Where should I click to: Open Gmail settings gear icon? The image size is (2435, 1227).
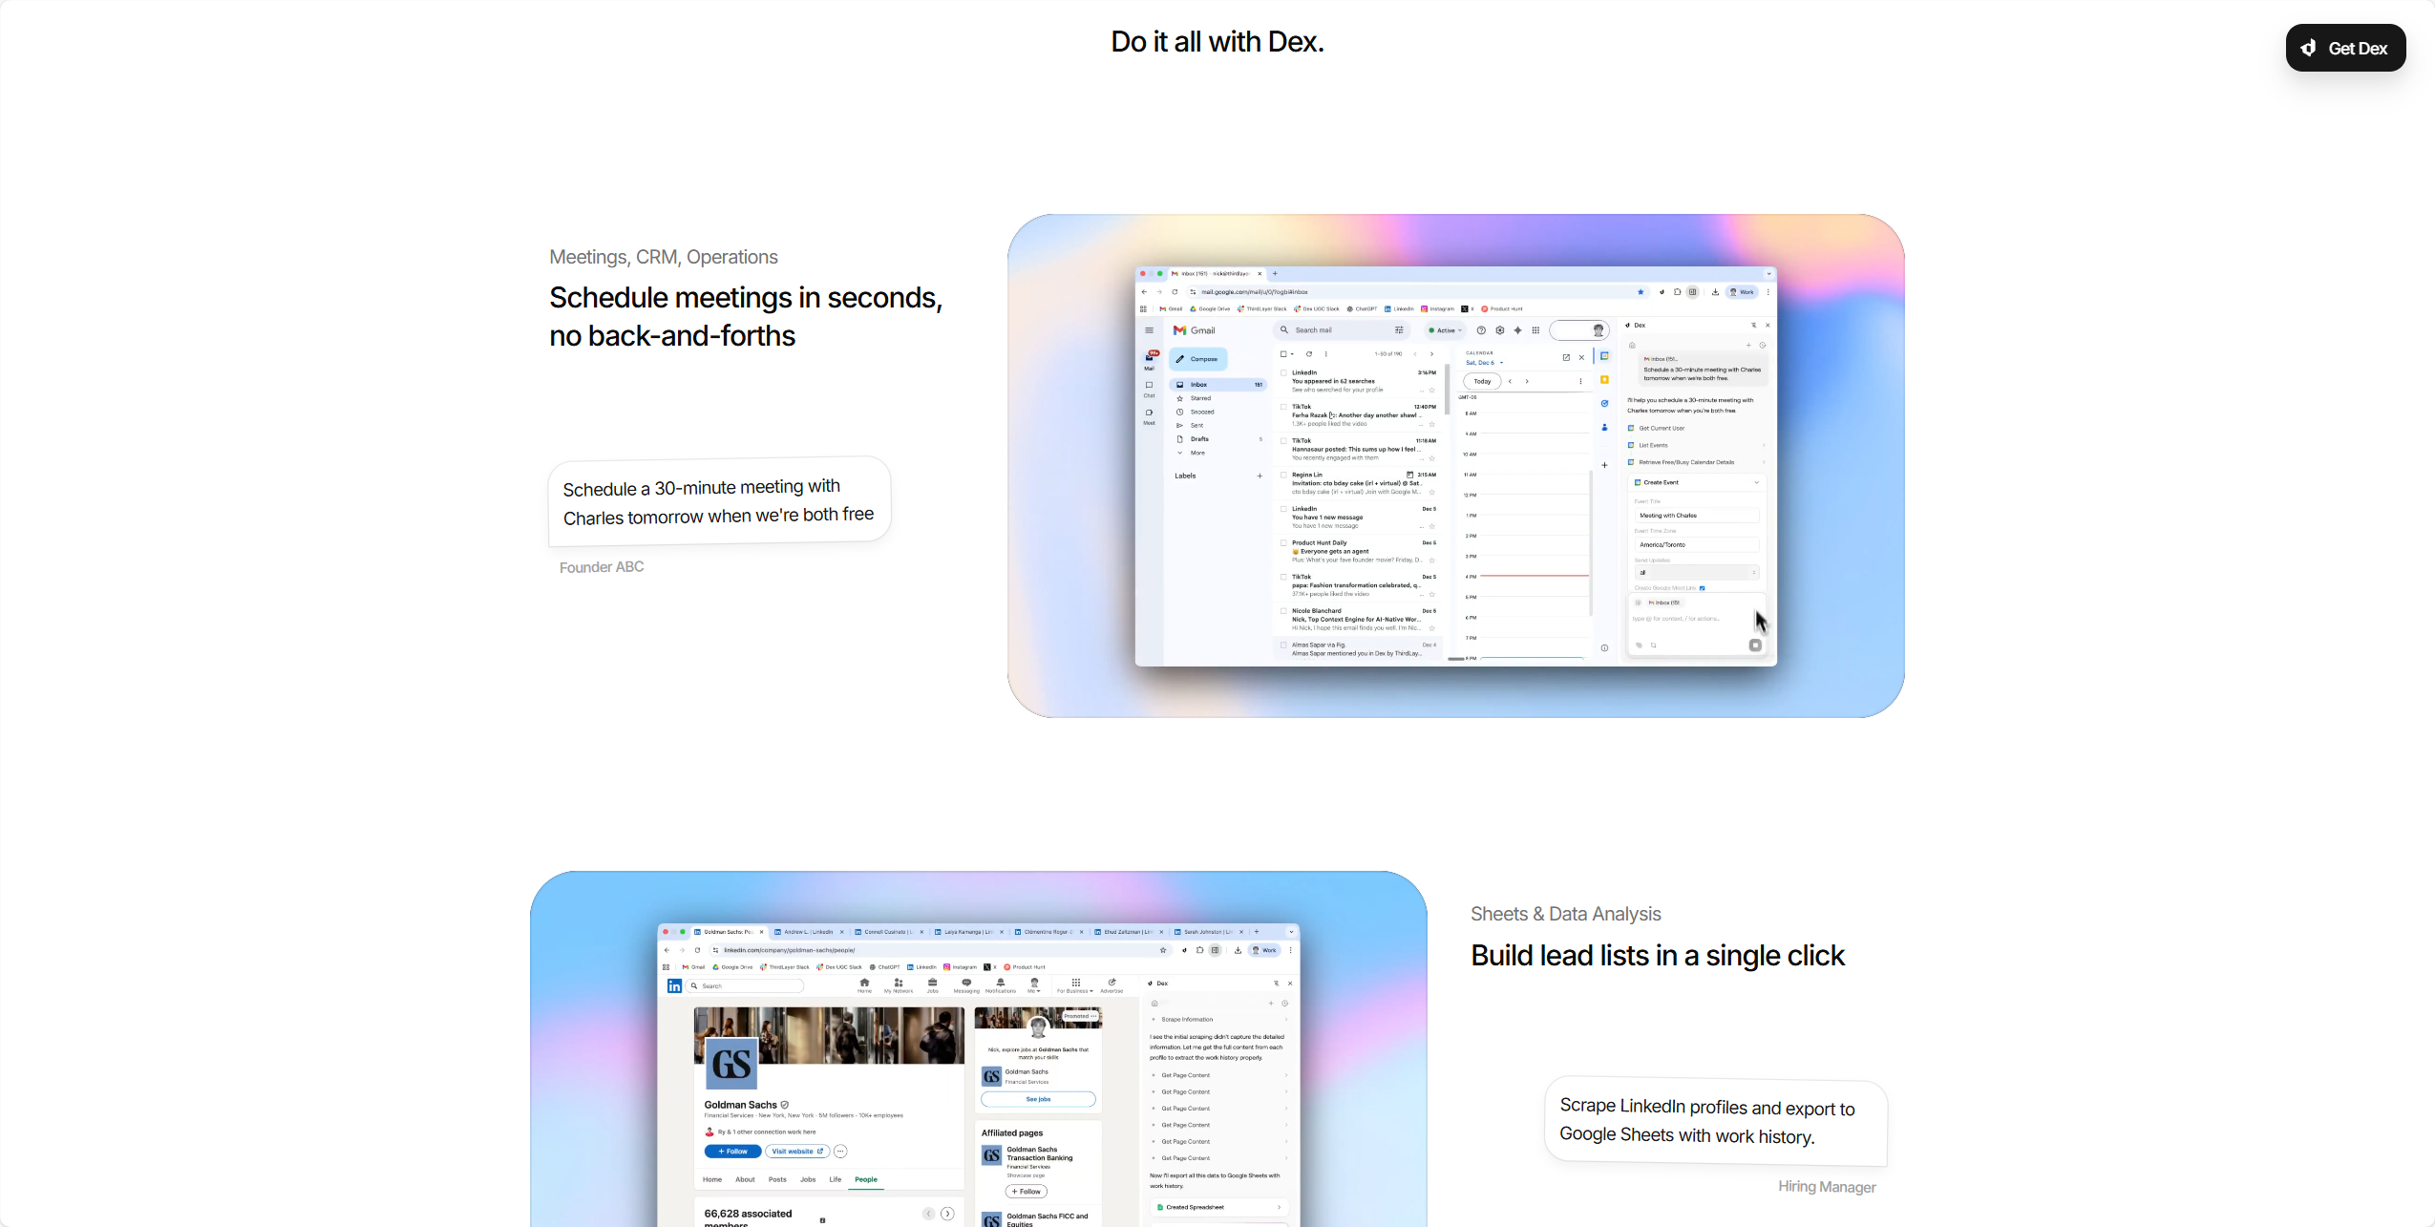point(1500,330)
